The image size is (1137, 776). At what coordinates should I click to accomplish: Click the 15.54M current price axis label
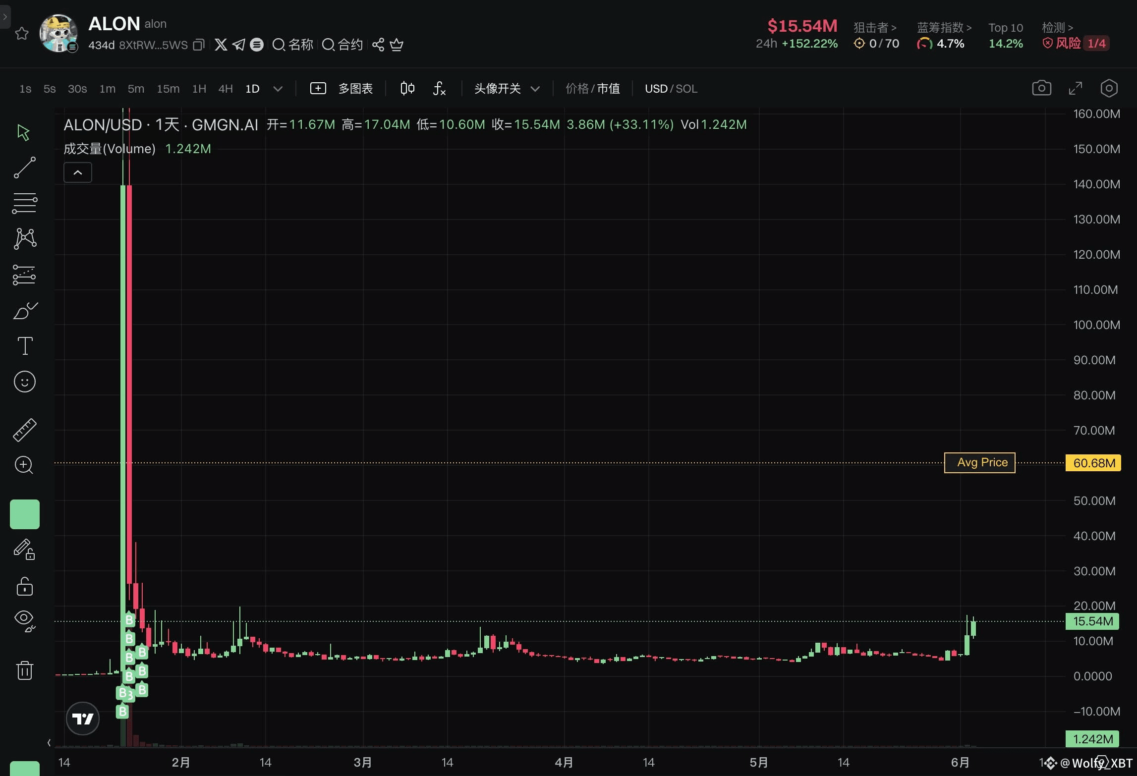click(1092, 621)
